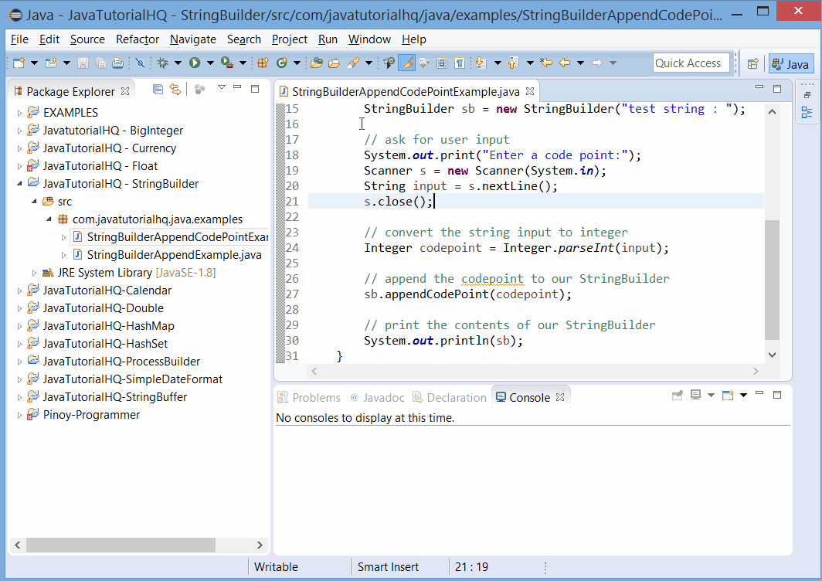Expand the EXAMPLES project in Package Explorer

(x=20, y=112)
